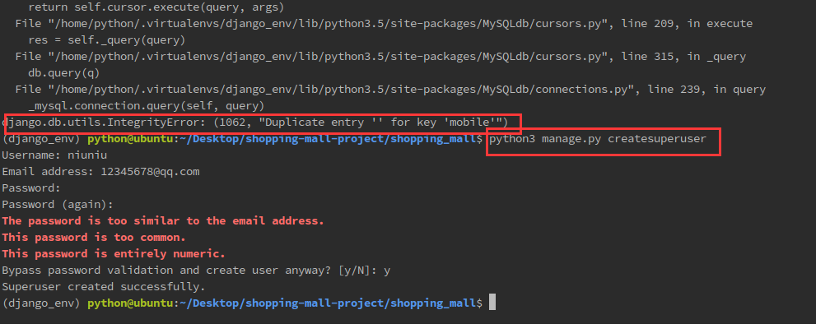Click the traceback line mentioning cursors.py line 315
Screen dimensions: 816x324
[380, 57]
